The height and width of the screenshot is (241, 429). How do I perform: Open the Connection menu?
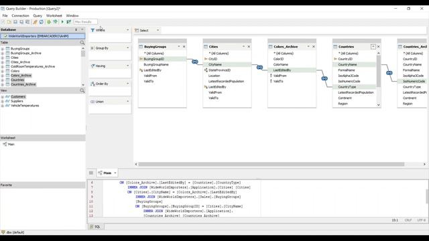pyautogui.click(x=20, y=15)
